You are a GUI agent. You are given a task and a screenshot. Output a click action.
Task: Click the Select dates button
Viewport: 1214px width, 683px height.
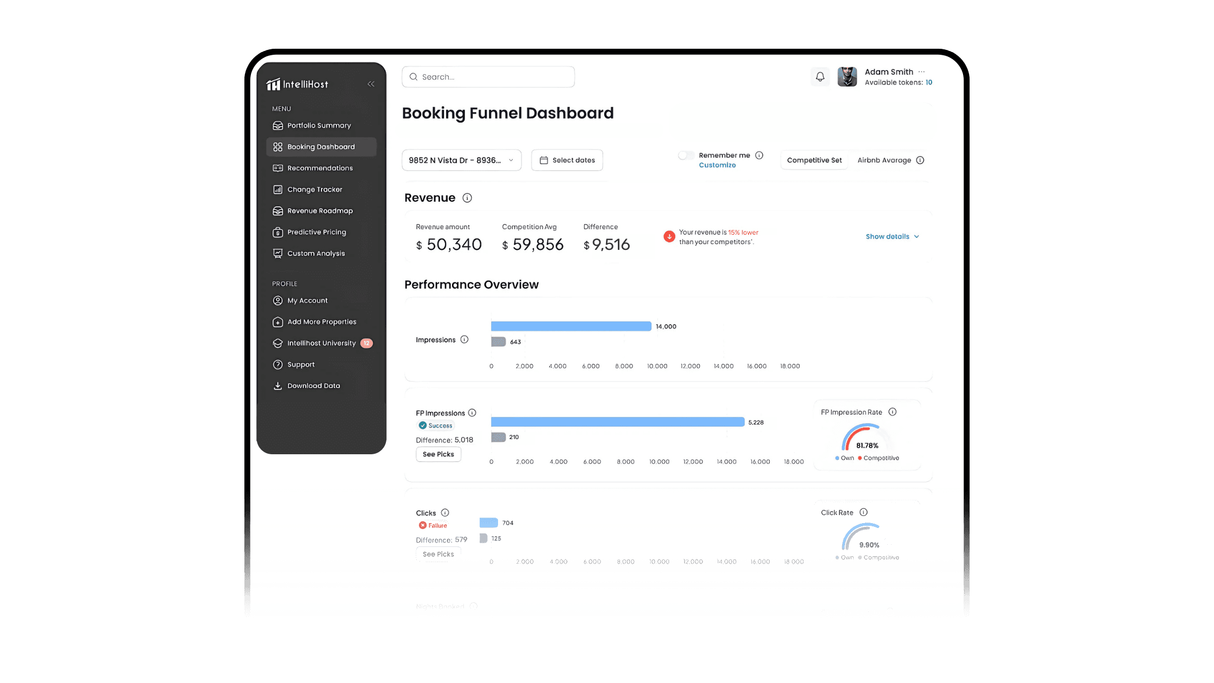coord(567,160)
